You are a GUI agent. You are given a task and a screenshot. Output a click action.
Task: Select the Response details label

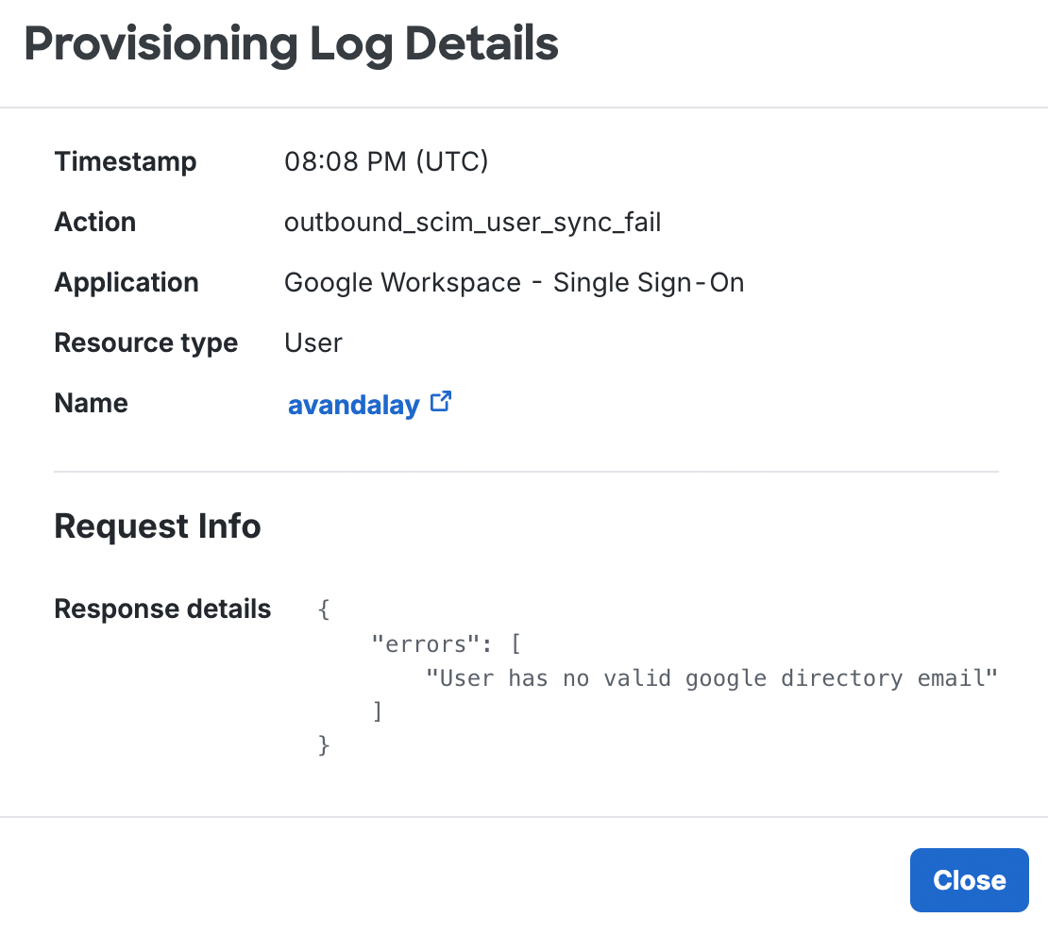162,609
